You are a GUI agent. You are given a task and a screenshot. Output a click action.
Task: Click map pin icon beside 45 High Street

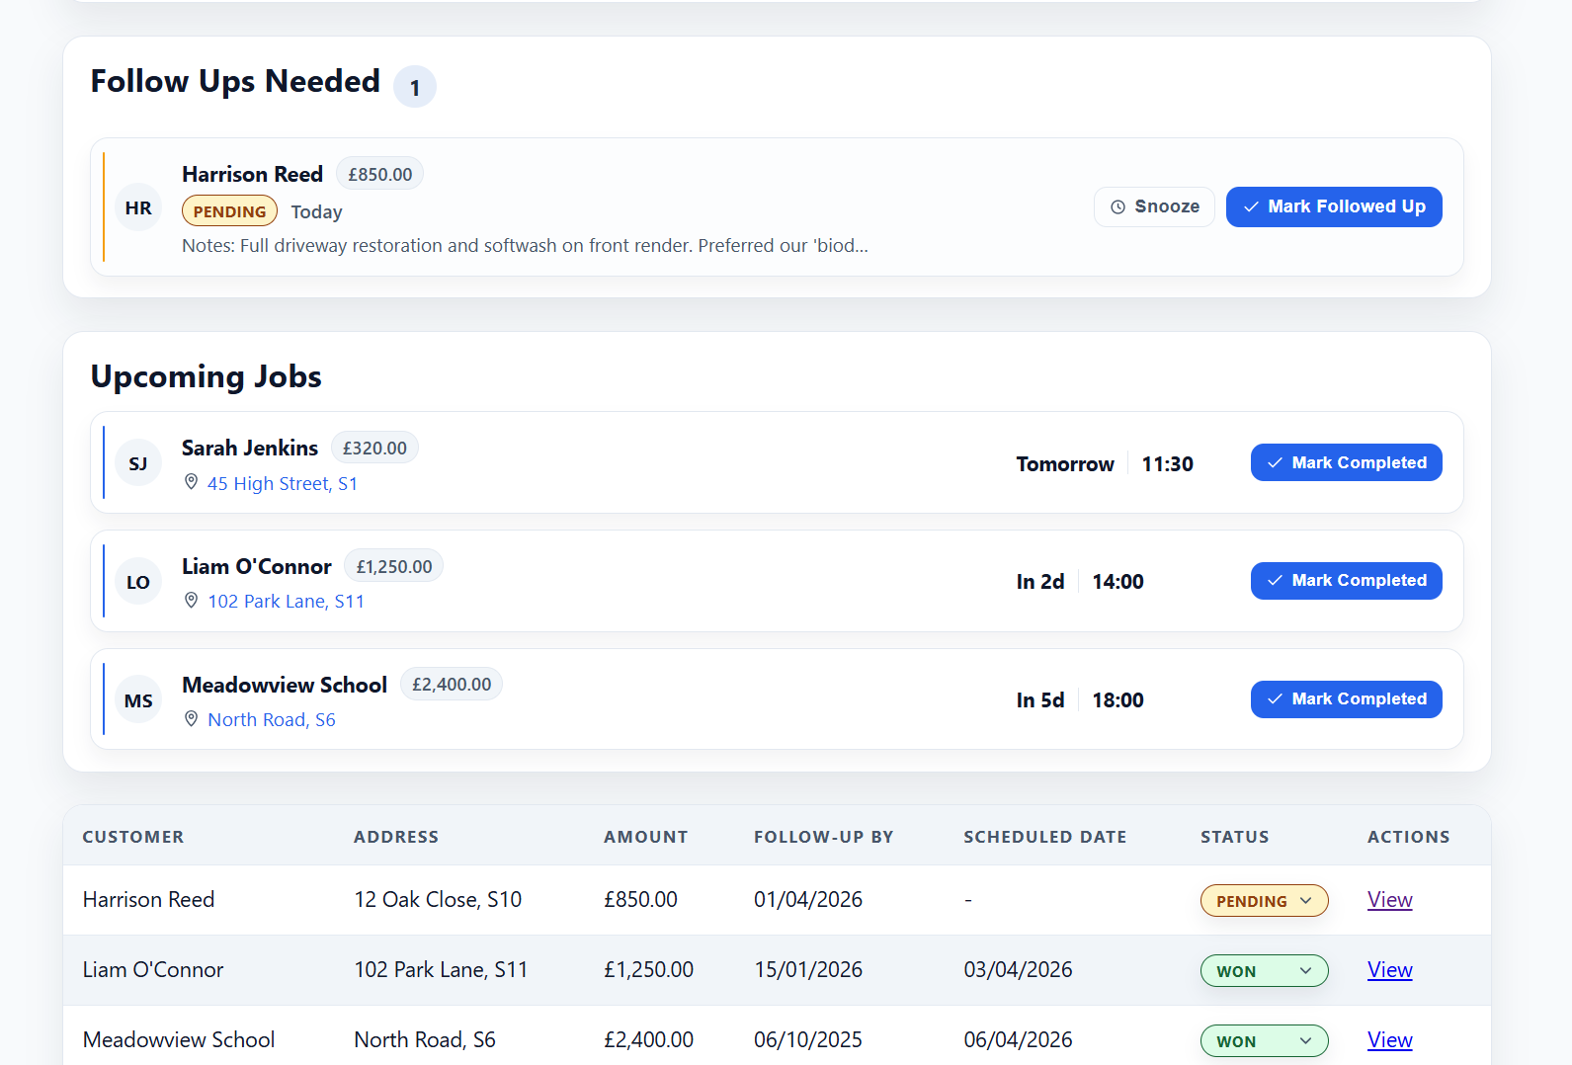click(192, 482)
